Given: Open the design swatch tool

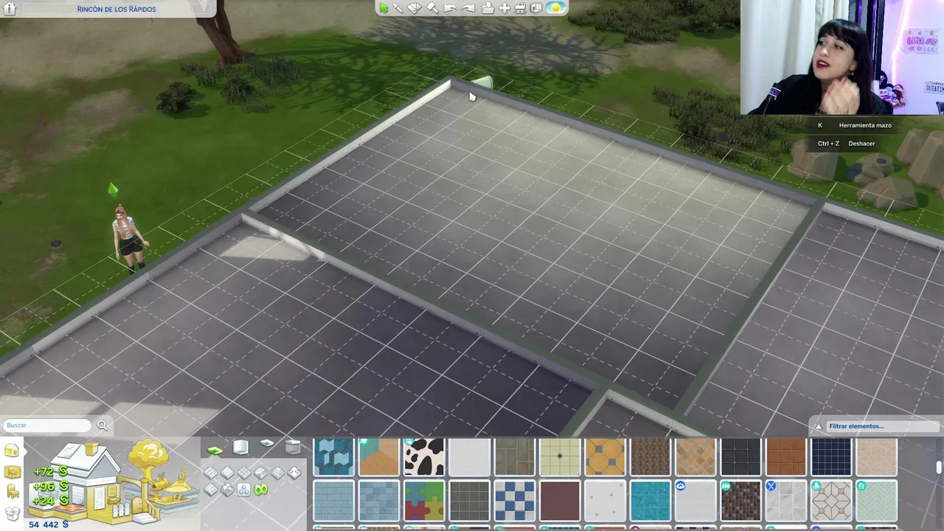Looking at the screenshot, I should point(414,8).
